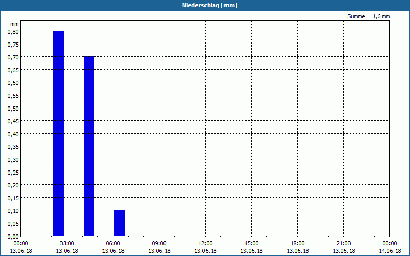Click the 21:00 time axis label
The width and height of the screenshot is (410, 256).
click(343, 243)
